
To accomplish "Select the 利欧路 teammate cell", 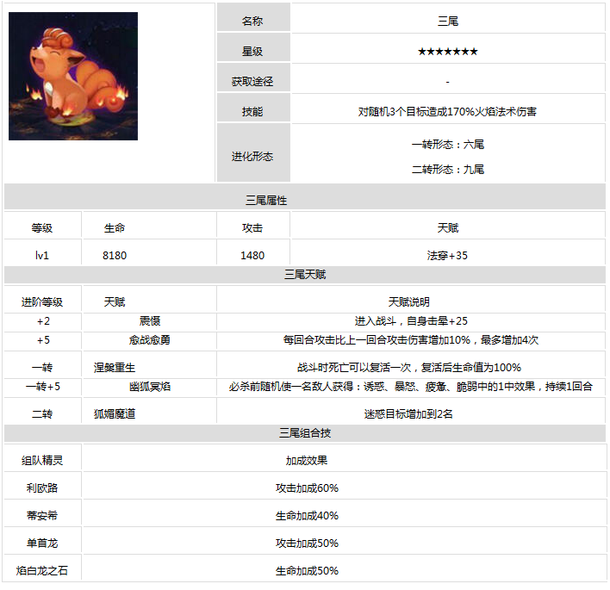I will click(42, 488).
